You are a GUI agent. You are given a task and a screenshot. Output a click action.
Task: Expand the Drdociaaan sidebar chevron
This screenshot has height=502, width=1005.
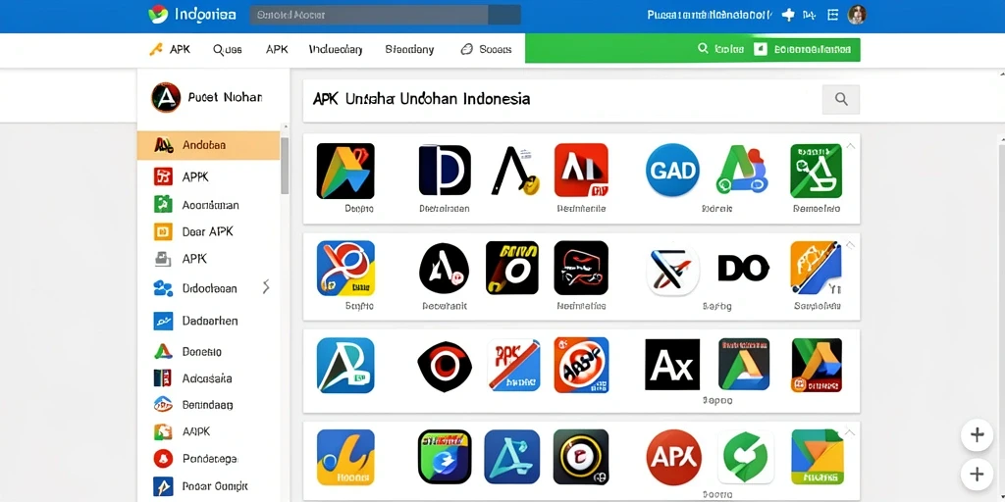tap(266, 287)
